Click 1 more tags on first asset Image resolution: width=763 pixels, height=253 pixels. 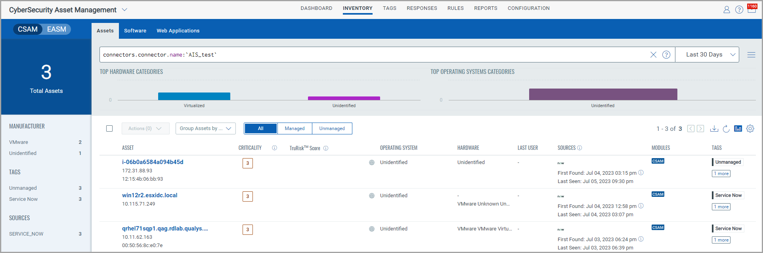[x=721, y=174]
